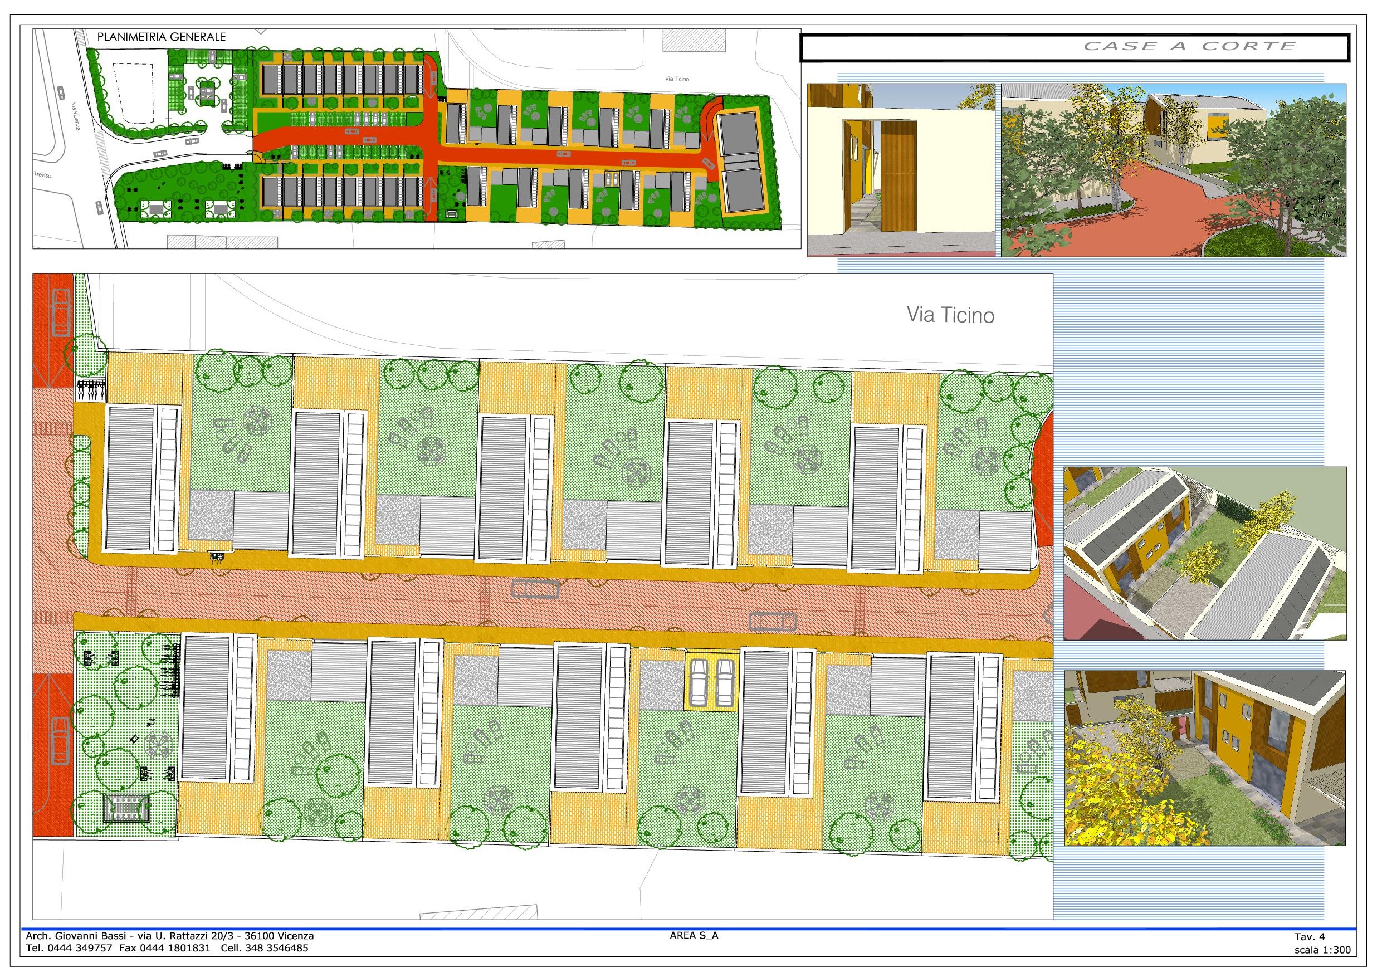Click the large Via Ticino street label

coord(950,315)
